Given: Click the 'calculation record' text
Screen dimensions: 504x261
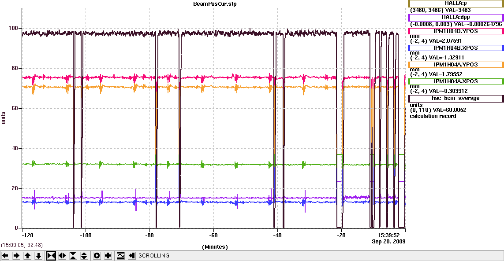Looking at the screenshot, I should coord(433,116).
